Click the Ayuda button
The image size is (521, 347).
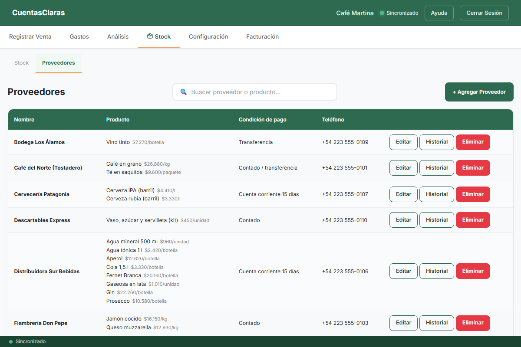click(x=439, y=13)
